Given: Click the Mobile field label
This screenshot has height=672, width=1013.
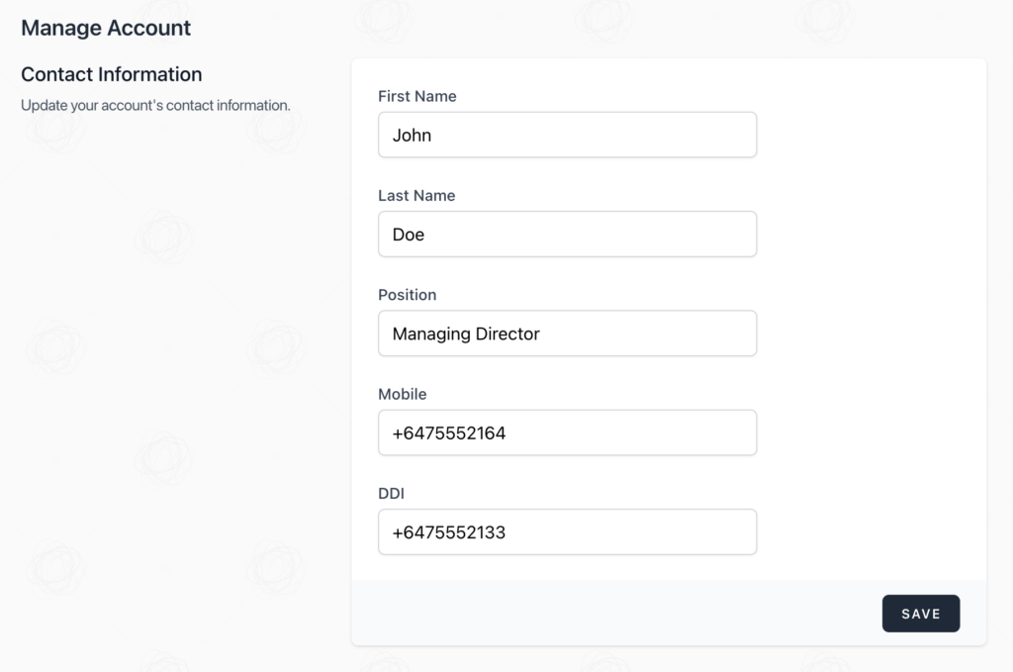Looking at the screenshot, I should [402, 394].
